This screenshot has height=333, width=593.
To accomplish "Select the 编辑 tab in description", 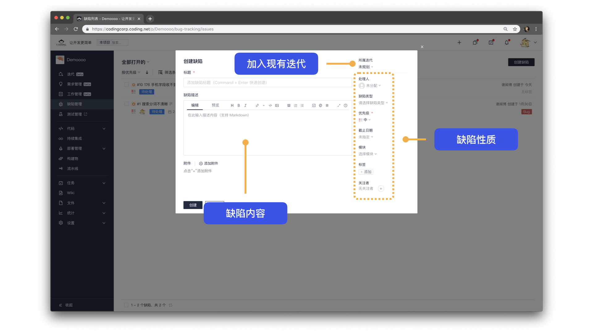I will tap(195, 105).
